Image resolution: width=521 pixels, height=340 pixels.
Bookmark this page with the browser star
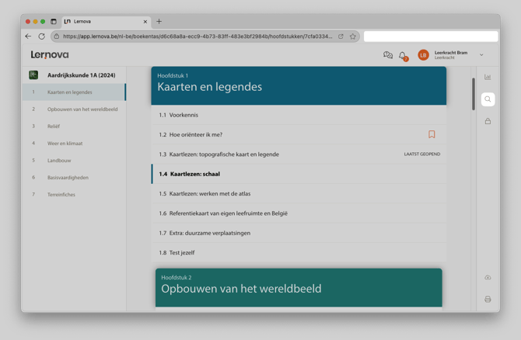pyautogui.click(x=352, y=36)
